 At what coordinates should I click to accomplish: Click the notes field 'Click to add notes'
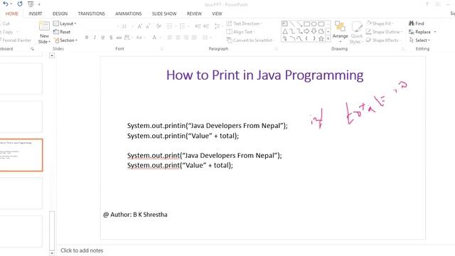[x=82, y=250]
